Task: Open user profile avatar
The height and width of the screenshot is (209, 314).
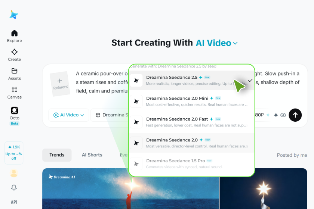Action: (x=14, y=173)
